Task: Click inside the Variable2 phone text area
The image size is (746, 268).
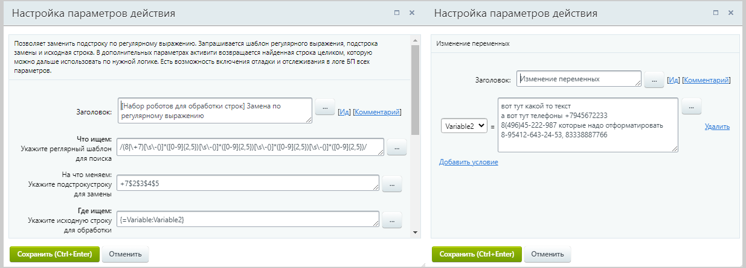Action: [x=588, y=125]
